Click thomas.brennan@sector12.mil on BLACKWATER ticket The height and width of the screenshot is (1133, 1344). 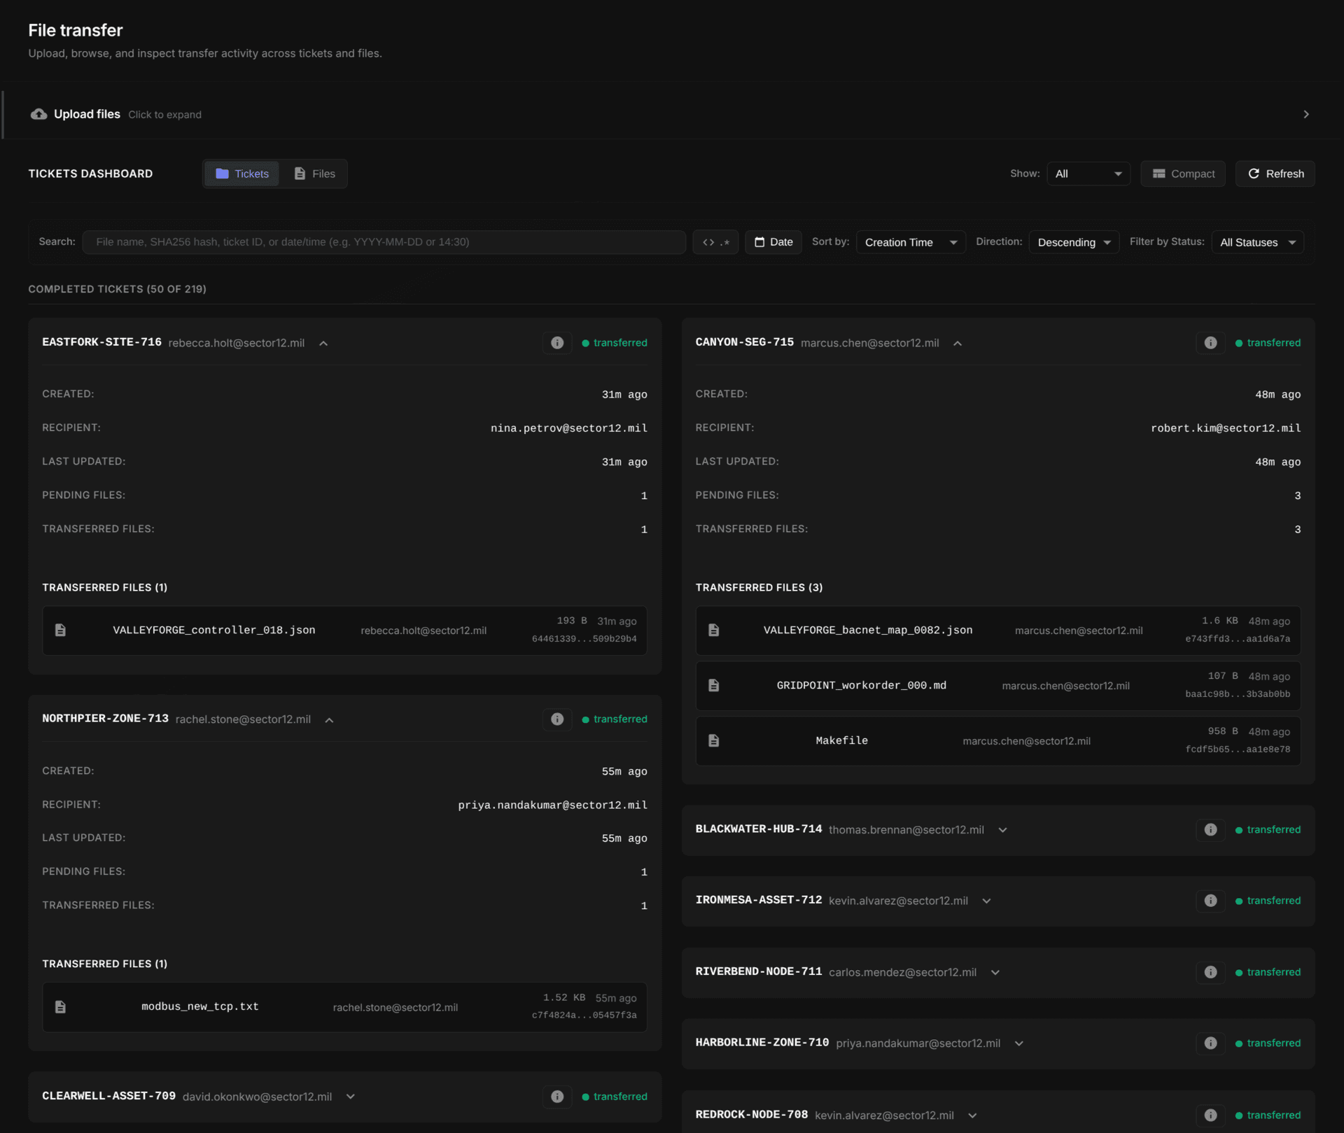click(x=906, y=830)
